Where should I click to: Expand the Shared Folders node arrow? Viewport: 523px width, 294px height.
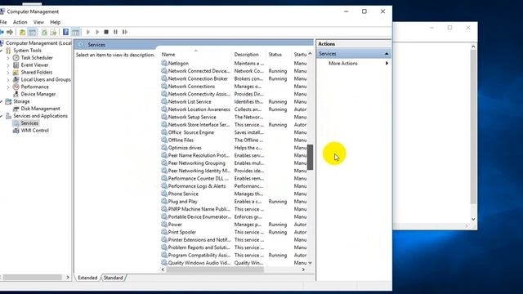(8, 73)
